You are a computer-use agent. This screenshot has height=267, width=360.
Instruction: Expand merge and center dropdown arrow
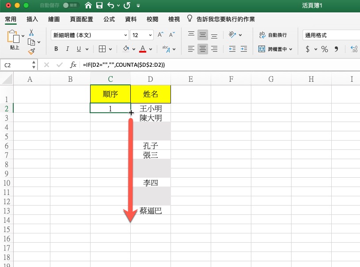(x=291, y=49)
